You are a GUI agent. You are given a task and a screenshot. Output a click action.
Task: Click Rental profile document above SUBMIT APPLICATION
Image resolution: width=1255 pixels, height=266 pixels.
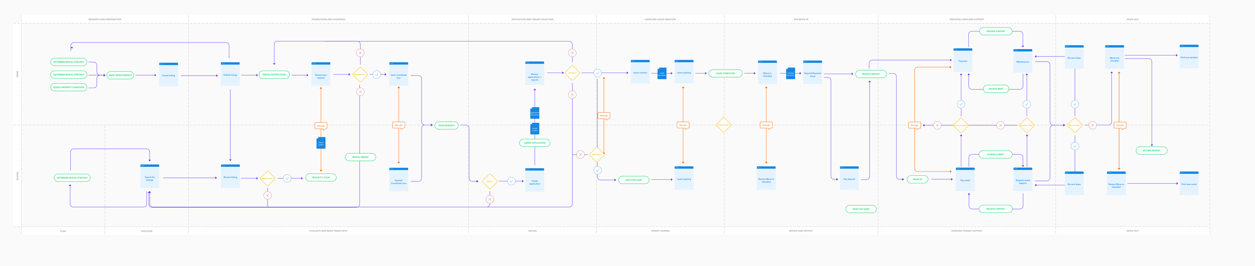point(535,129)
